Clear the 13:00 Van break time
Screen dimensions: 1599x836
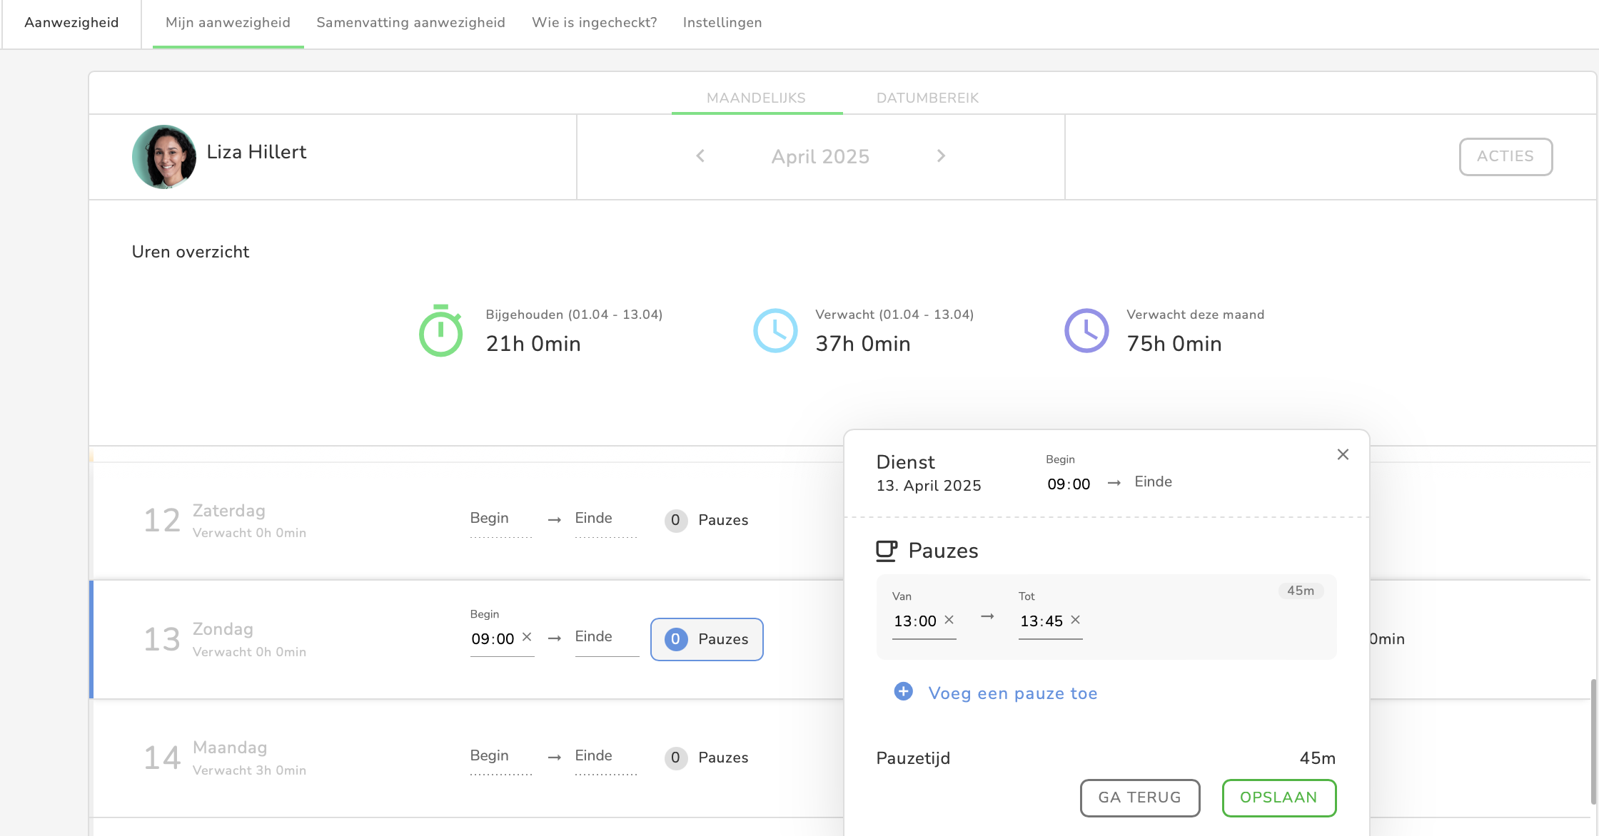tap(949, 620)
